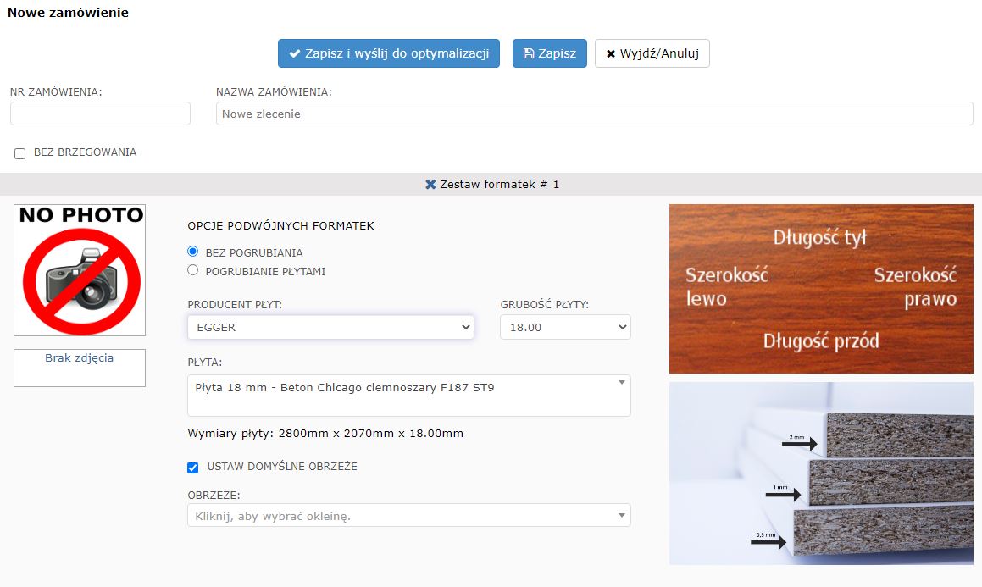The height and width of the screenshot is (587, 982).
Task: Open the PRODUCENT PŁYT dropdown showing EGGER
Action: (330, 327)
